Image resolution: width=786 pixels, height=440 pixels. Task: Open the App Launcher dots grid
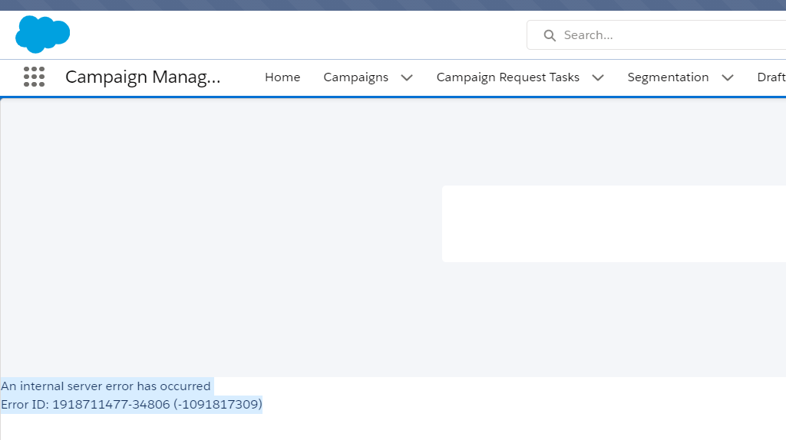click(34, 77)
